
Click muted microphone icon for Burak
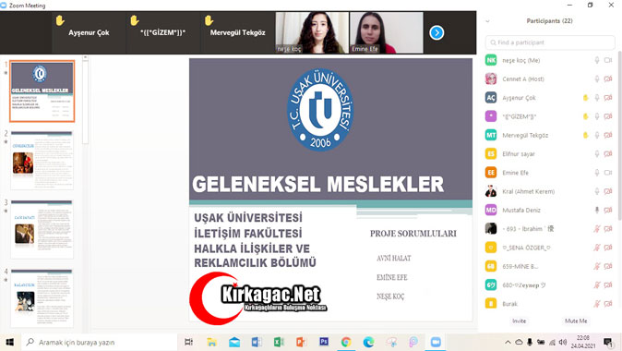(596, 304)
